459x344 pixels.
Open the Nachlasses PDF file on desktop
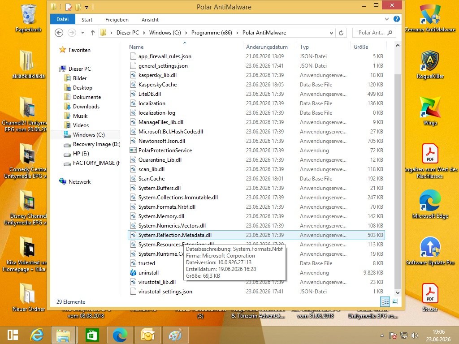click(x=430, y=161)
